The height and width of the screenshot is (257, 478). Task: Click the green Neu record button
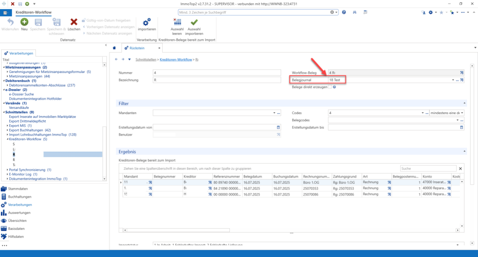click(x=24, y=24)
